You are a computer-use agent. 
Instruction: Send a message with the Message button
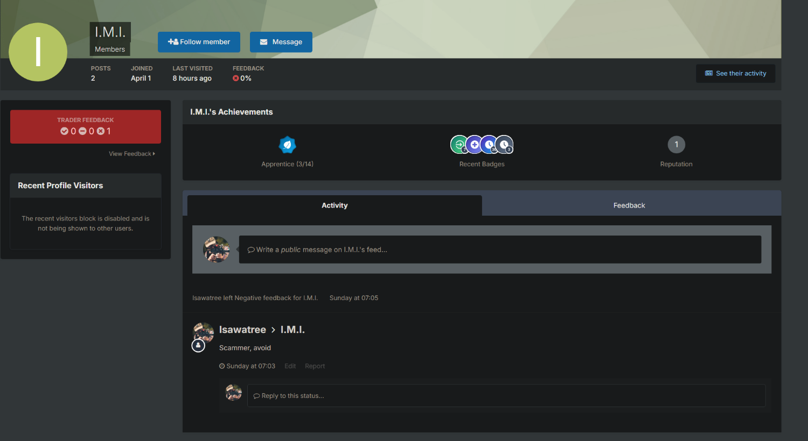coord(281,42)
